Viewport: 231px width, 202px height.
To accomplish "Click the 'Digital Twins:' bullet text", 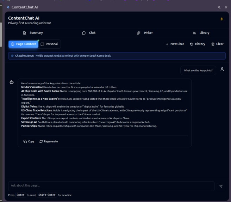I will point(29,106).
